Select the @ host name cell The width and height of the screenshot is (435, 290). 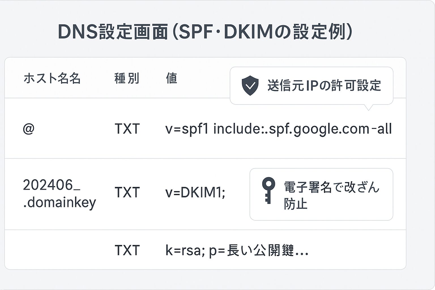pos(29,129)
